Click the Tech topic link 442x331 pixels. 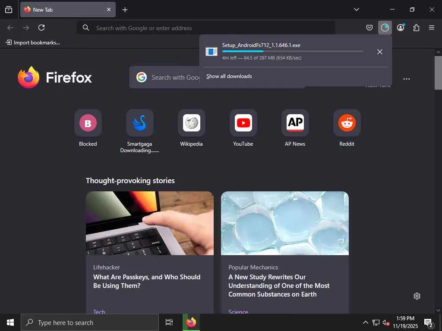pyautogui.click(x=99, y=311)
